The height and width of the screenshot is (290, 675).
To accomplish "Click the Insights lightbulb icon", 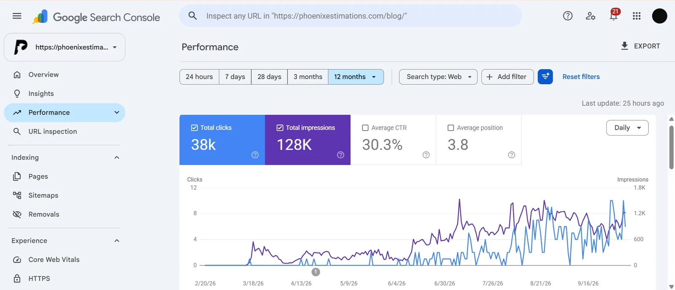I will 17,93.
